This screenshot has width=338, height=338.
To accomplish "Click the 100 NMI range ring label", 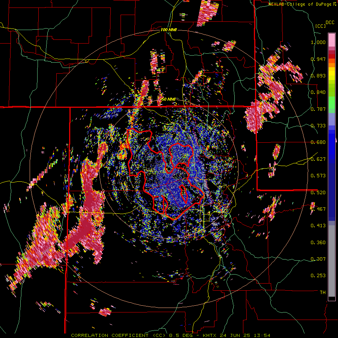I will click(x=169, y=30).
